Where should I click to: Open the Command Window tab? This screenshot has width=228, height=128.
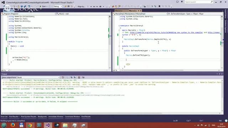coord(72,117)
